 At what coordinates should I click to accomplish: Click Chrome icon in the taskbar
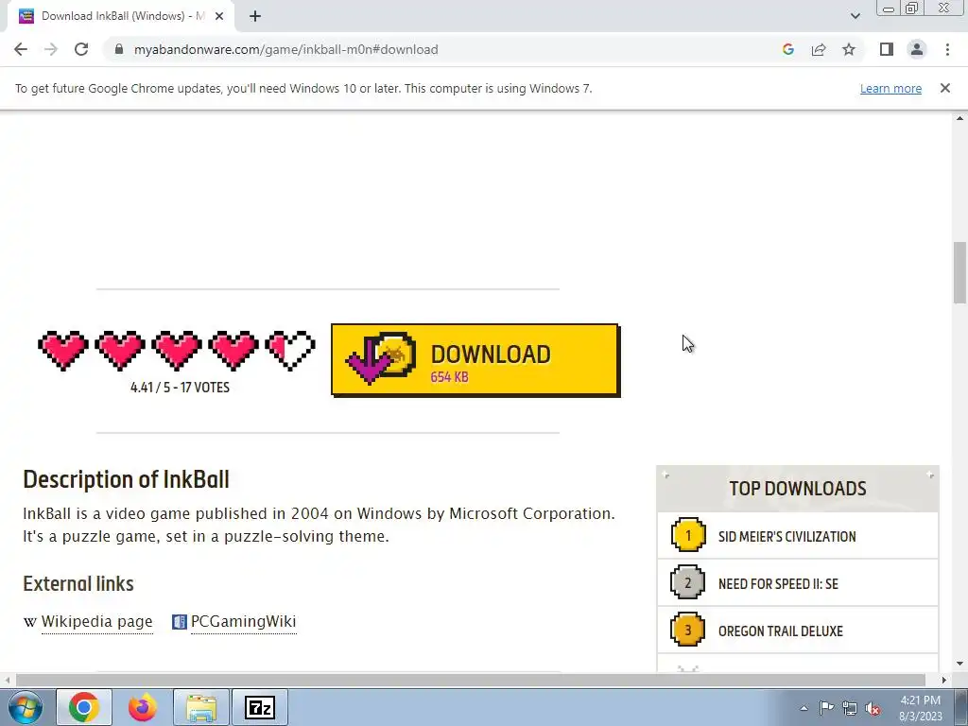pyautogui.click(x=84, y=707)
